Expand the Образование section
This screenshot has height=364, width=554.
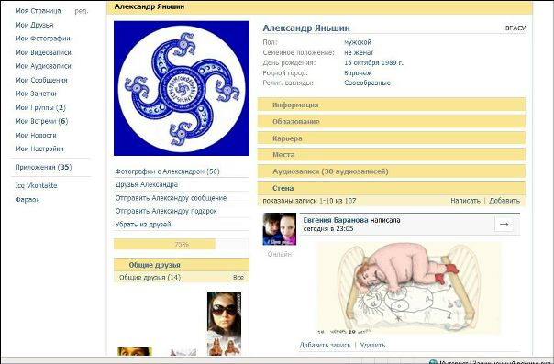click(x=391, y=121)
